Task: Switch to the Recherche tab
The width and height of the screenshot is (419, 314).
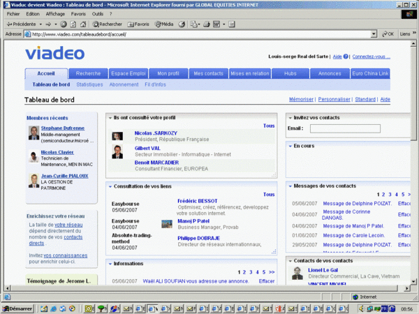Action: 88,73
